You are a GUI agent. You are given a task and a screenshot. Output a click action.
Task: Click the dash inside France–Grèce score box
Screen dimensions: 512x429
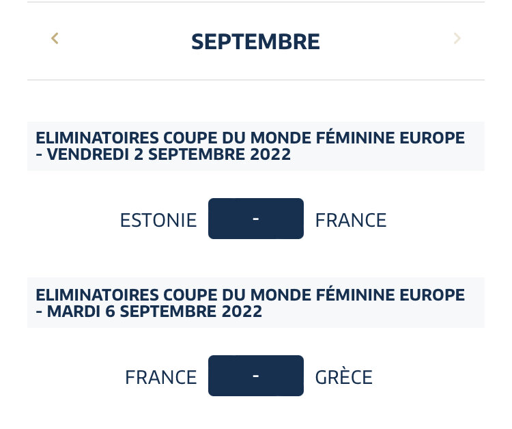coord(255,375)
